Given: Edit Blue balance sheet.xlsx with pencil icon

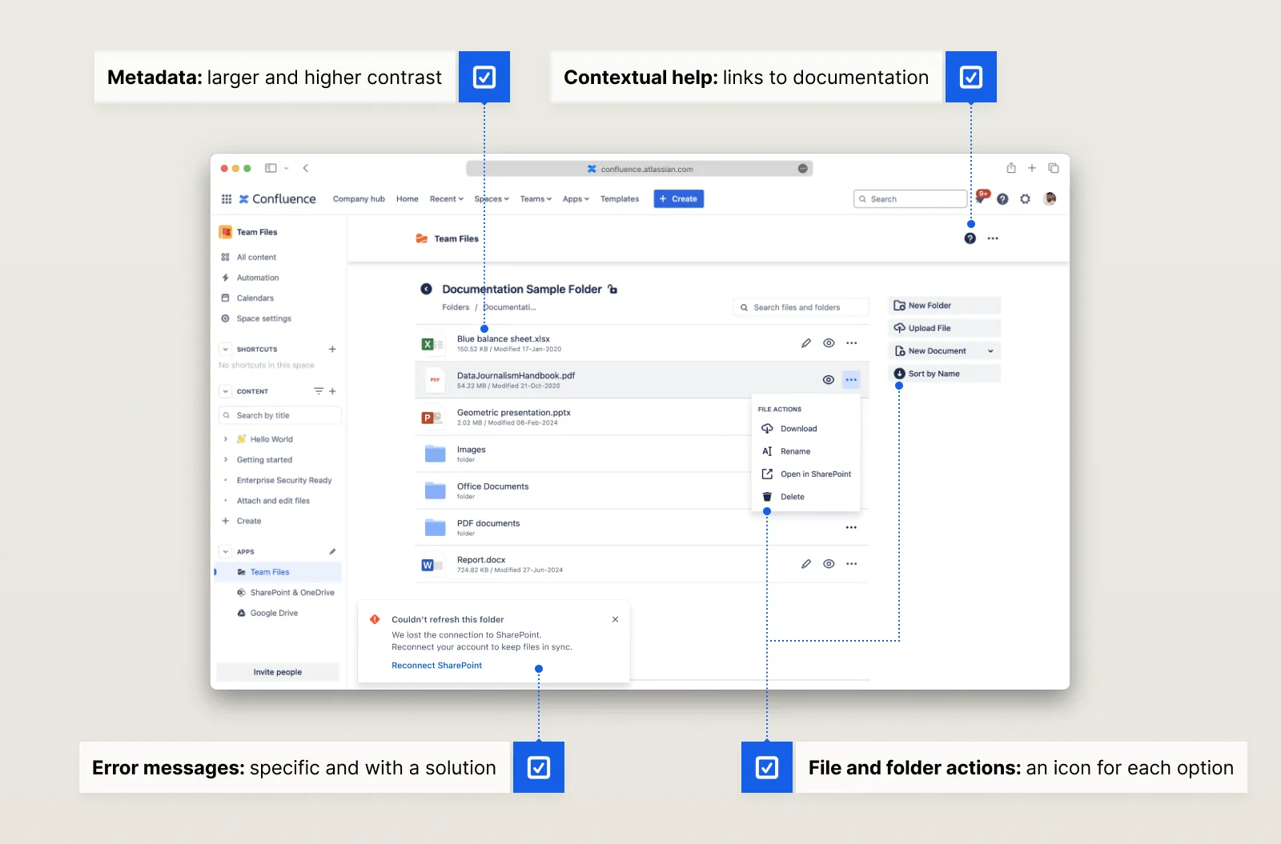Looking at the screenshot, I should (806, 343).
